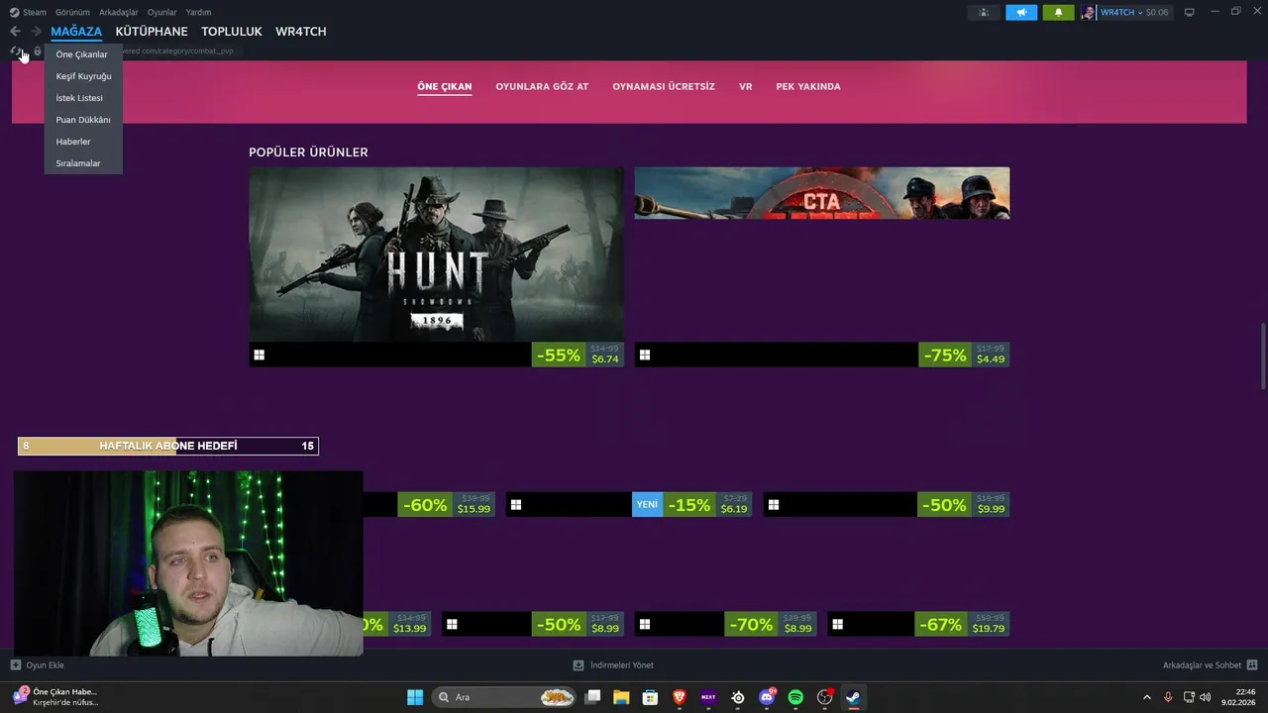1268x713 pixels.
Task: Choose Keşif Kuyruğu in the store dropdown
Action: coord(83,76)
